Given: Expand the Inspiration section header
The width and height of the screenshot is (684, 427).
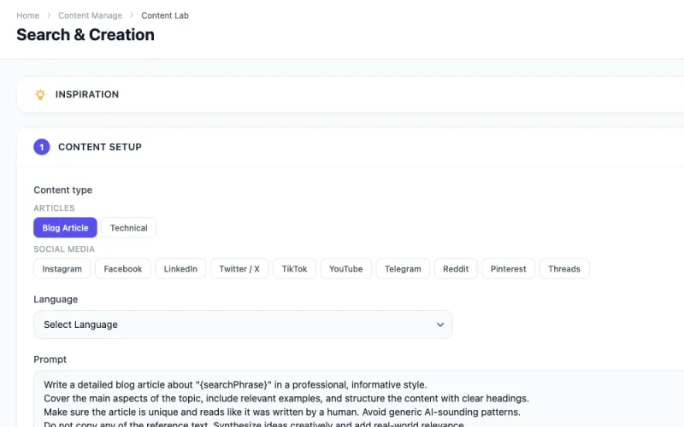Looking at the screenshot, I should click(351, 95).
